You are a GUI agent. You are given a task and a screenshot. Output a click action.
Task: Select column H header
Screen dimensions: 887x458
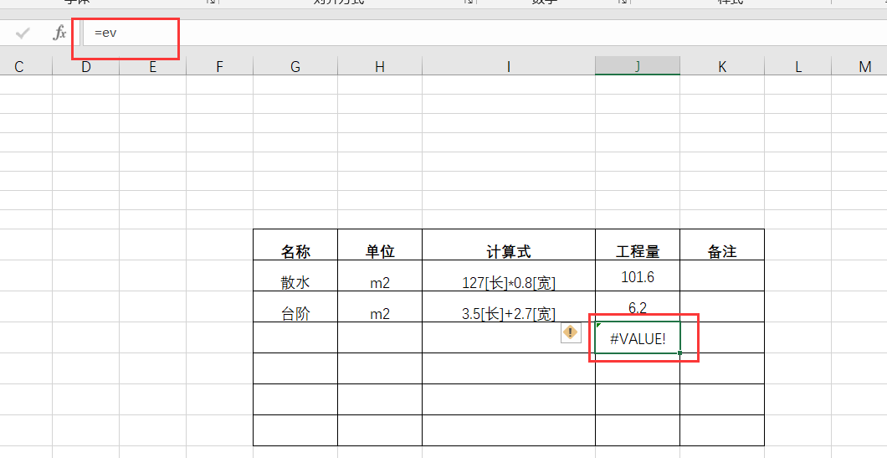380,67
